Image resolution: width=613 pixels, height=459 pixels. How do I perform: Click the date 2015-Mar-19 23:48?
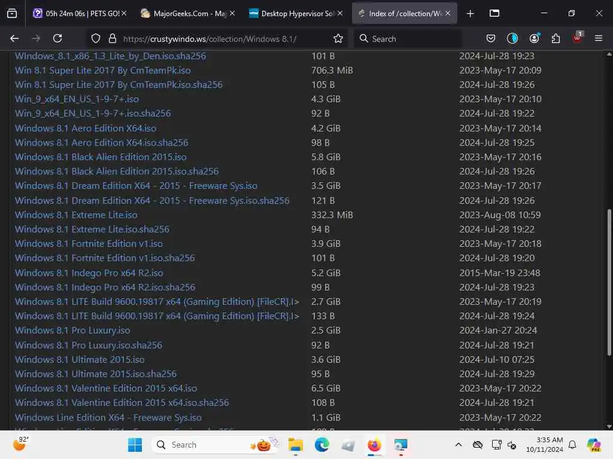point(500,273)
